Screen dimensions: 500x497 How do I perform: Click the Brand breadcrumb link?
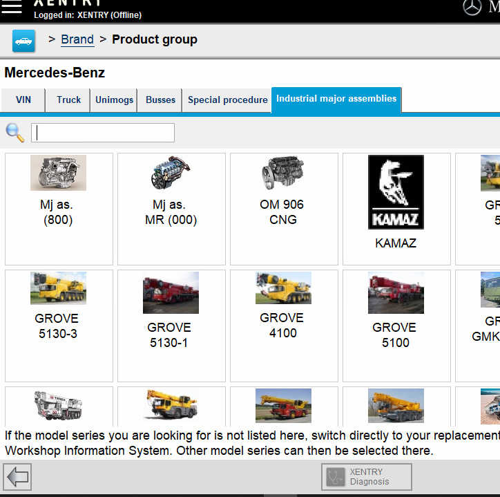point(77,39)
